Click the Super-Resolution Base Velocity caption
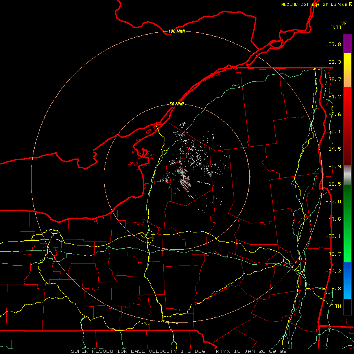Image resolution: width=354 pixels, height=354 pixels. tap(179, 351)
